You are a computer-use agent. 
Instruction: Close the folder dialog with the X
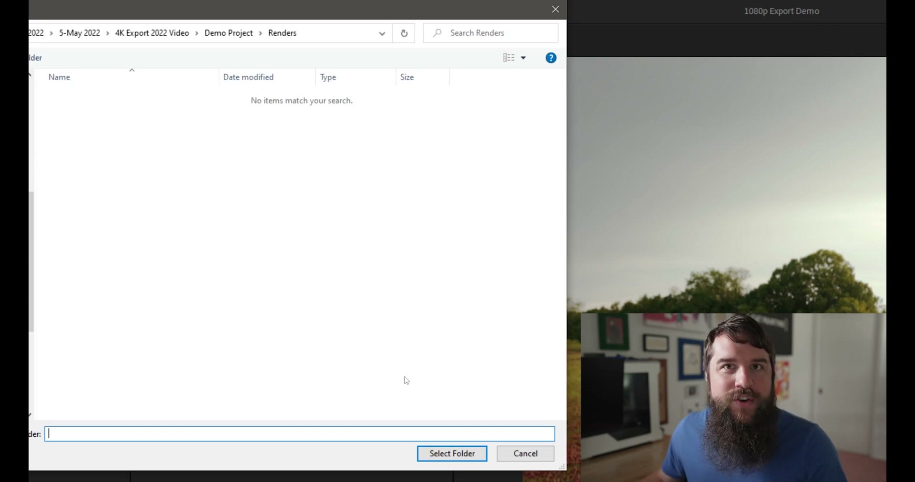tap(556, 10)
